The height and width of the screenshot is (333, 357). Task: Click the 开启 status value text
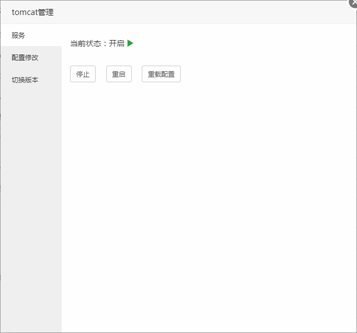pyautogui.click(x=117, y=43)
